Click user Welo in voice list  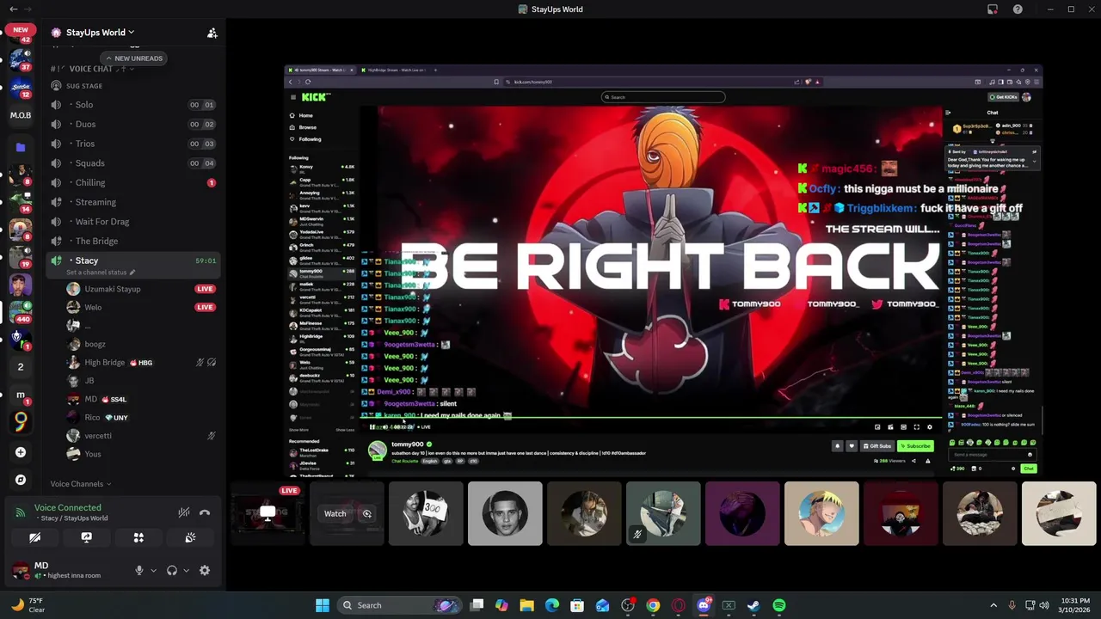tap(92, 307)
